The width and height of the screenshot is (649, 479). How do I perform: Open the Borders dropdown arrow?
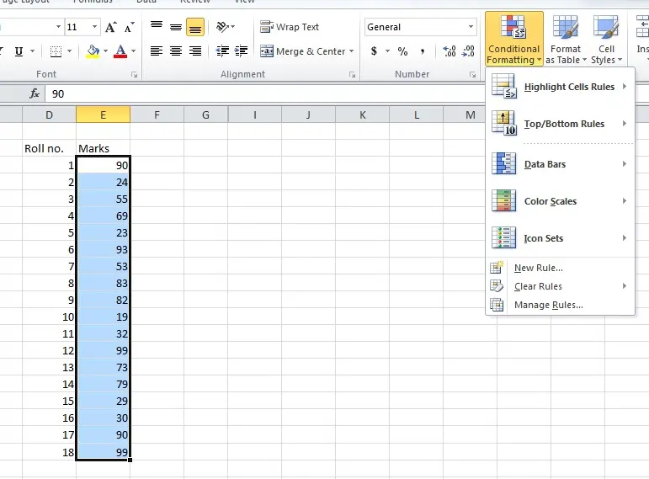[69, 51]
